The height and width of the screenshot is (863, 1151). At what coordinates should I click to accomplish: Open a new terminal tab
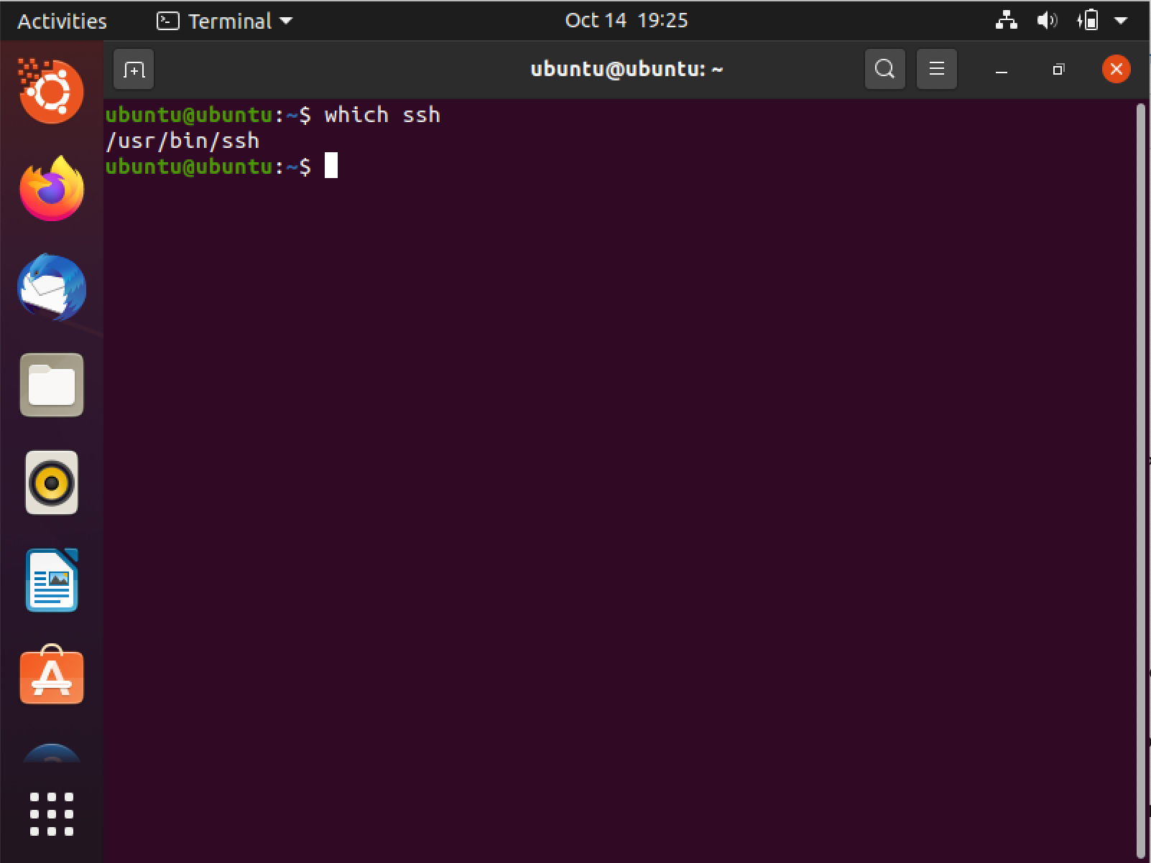tap(134, 70)
